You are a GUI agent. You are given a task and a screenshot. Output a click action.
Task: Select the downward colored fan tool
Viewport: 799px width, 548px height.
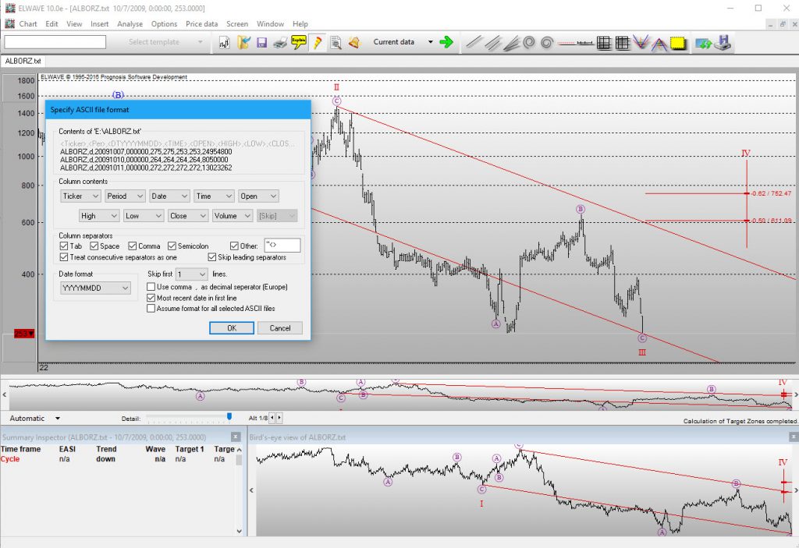click(x=641, y=43)
